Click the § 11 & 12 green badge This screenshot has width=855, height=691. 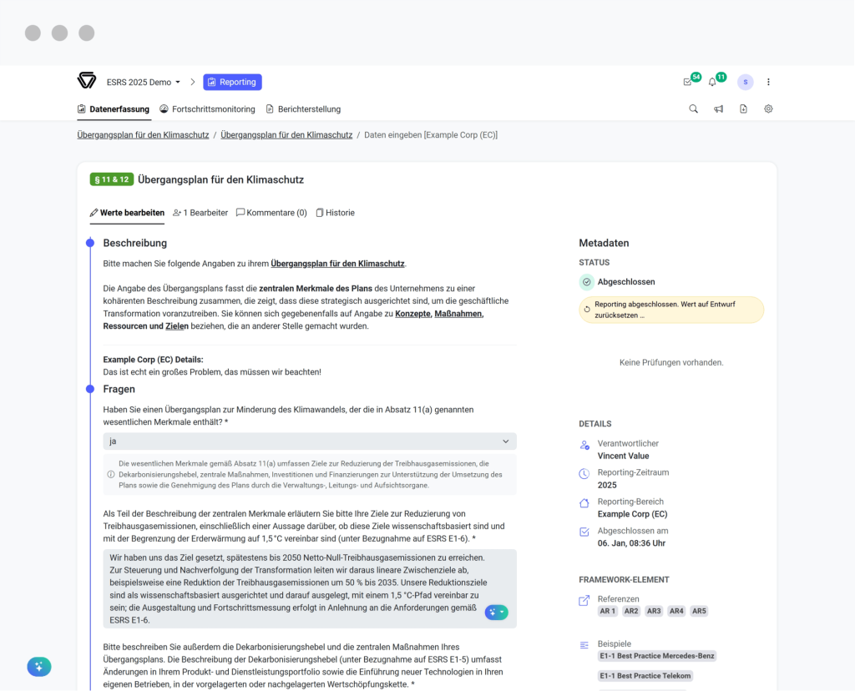112,179
